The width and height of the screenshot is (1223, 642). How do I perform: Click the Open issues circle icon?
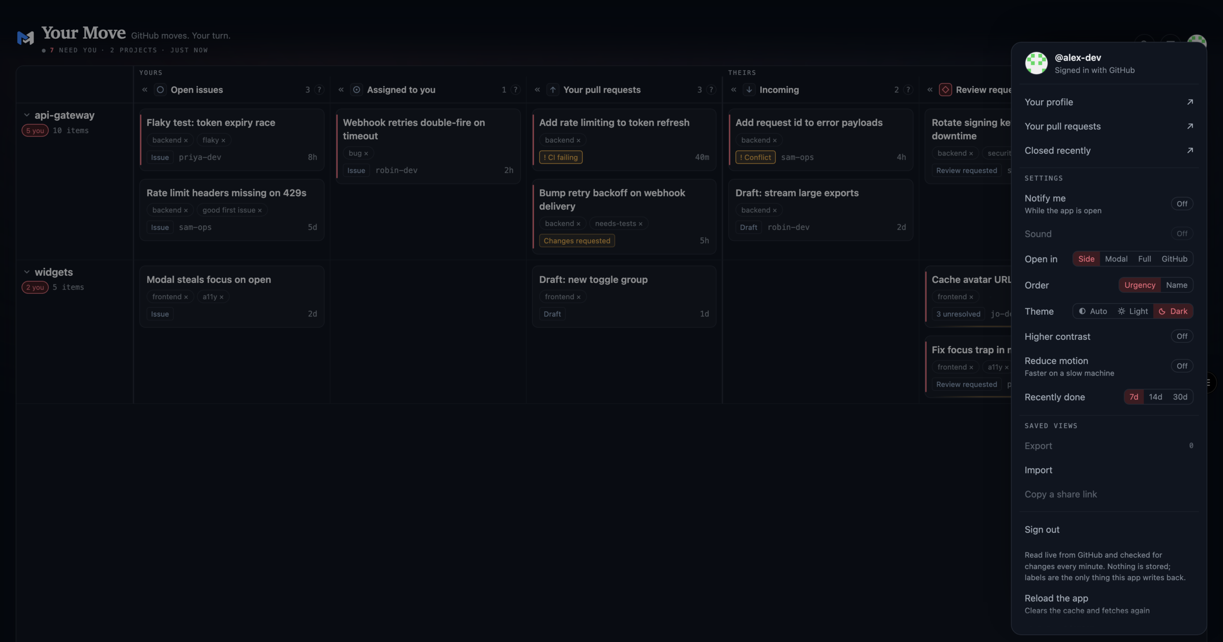(x=160, y=90)
